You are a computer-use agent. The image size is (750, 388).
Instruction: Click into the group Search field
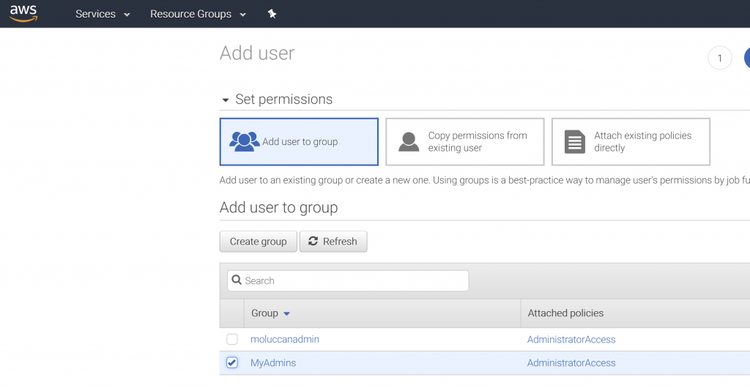[x=348, y=280]
